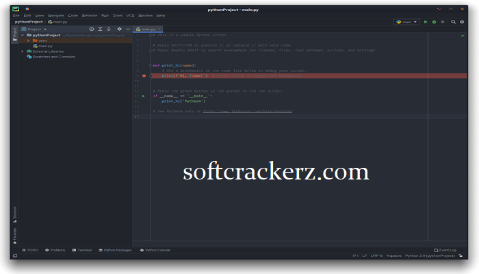Open the Refactor menu
Viewport: 479px width, 274px height.
pyautogui.click(x=90, y=16)
